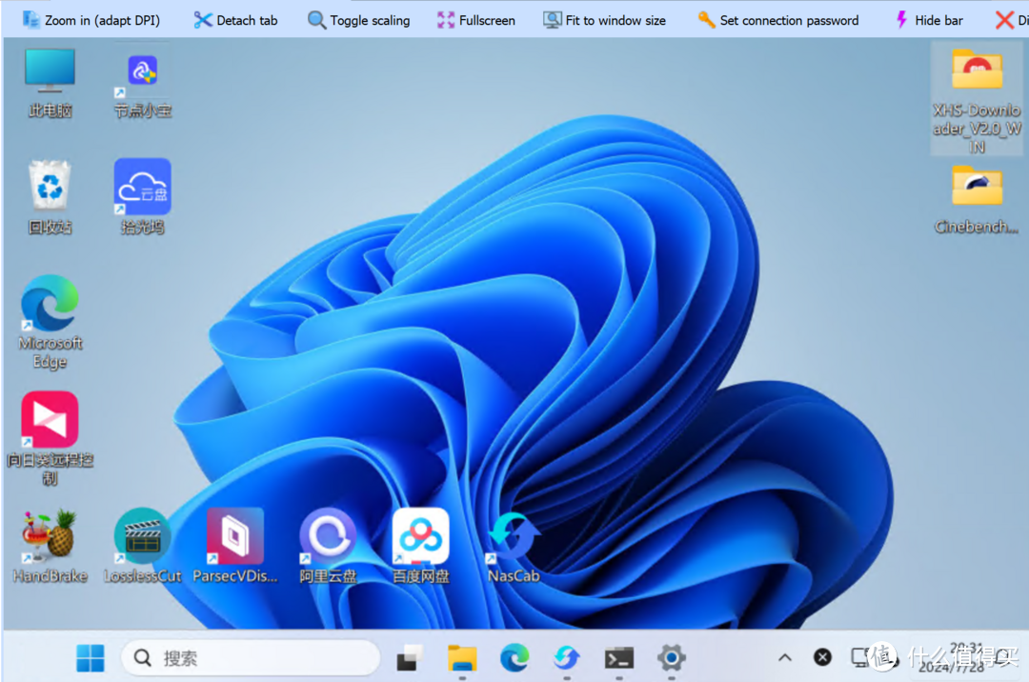The width and height of the screenshot is (1029, 682).
Task: Open the 此电脑 desktop icon
Action: [x=50, y=82]
